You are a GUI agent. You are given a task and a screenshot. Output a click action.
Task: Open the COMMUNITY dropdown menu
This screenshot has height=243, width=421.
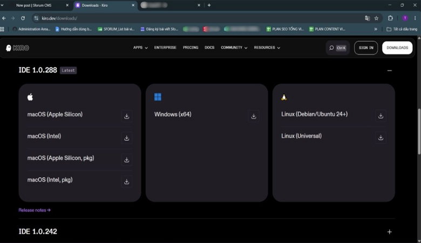(x=234, y=48)
